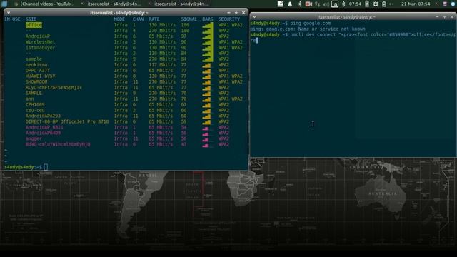Open the '21 Mar, 07:54' date and time widget
The width and height of the screenshot is (457, 257).
point(416,4)
